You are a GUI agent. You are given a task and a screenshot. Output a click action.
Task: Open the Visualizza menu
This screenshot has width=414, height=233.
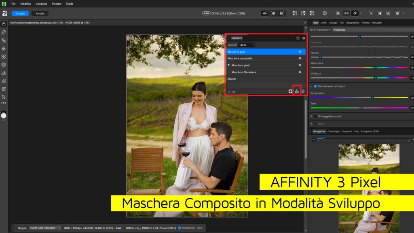41,4
